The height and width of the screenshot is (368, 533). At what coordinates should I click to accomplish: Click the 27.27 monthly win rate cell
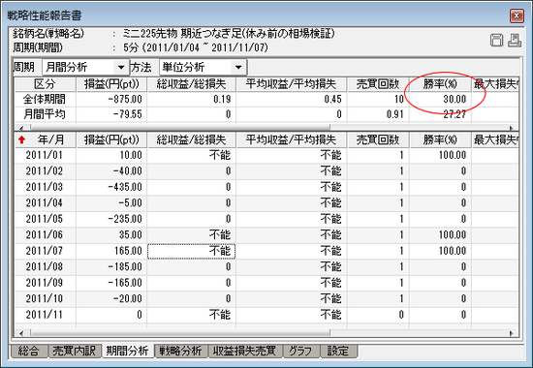tap(440, 114)
